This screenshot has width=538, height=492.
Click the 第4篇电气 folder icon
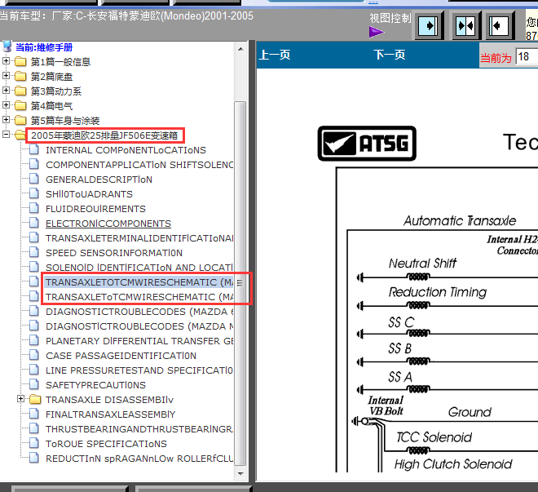pos(20,106)
